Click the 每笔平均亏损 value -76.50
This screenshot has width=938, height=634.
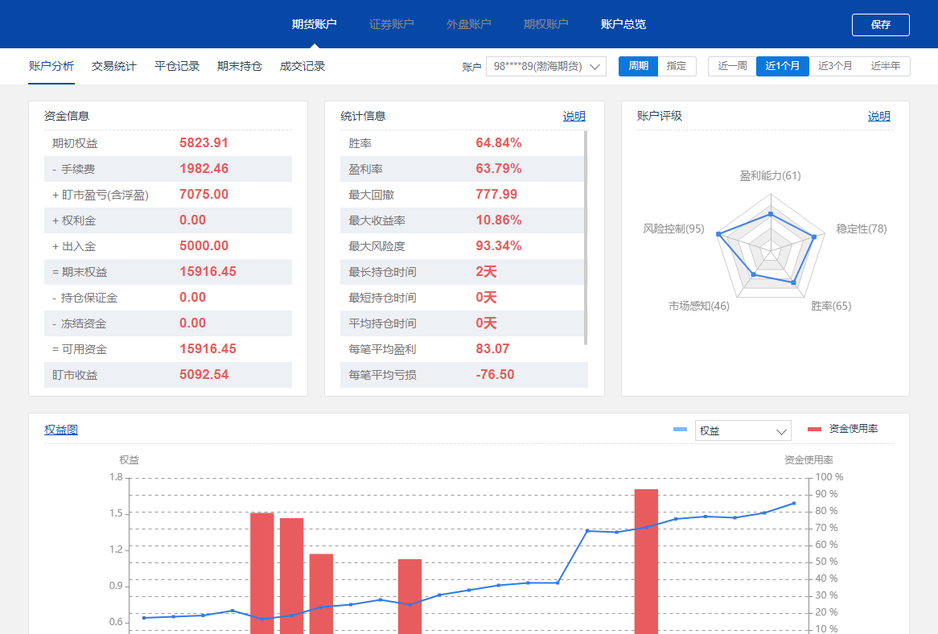pyautogui.click(x=495, y=374)
